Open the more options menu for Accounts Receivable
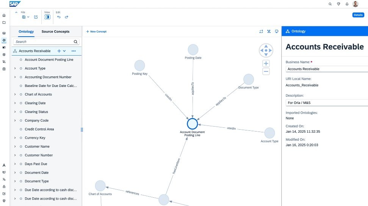 click(74, 51)
